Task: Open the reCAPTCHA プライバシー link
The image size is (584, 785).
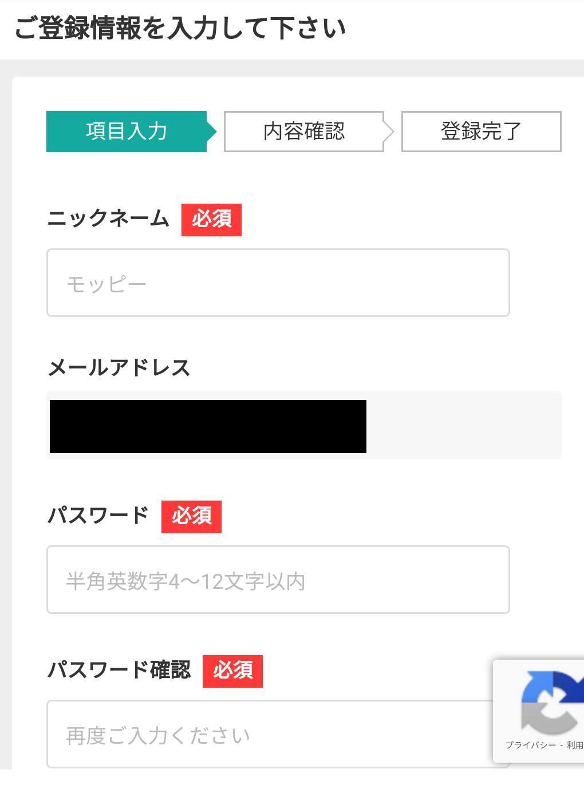Action: 530,745
